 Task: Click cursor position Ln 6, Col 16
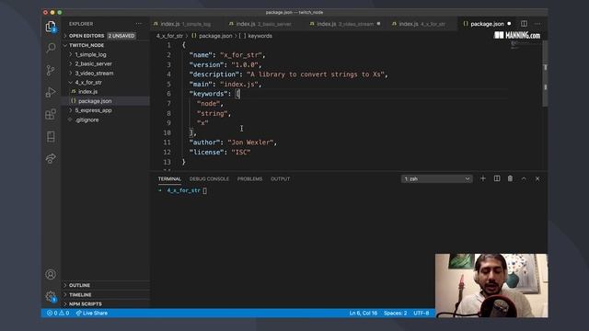click(x=363, y=313)
